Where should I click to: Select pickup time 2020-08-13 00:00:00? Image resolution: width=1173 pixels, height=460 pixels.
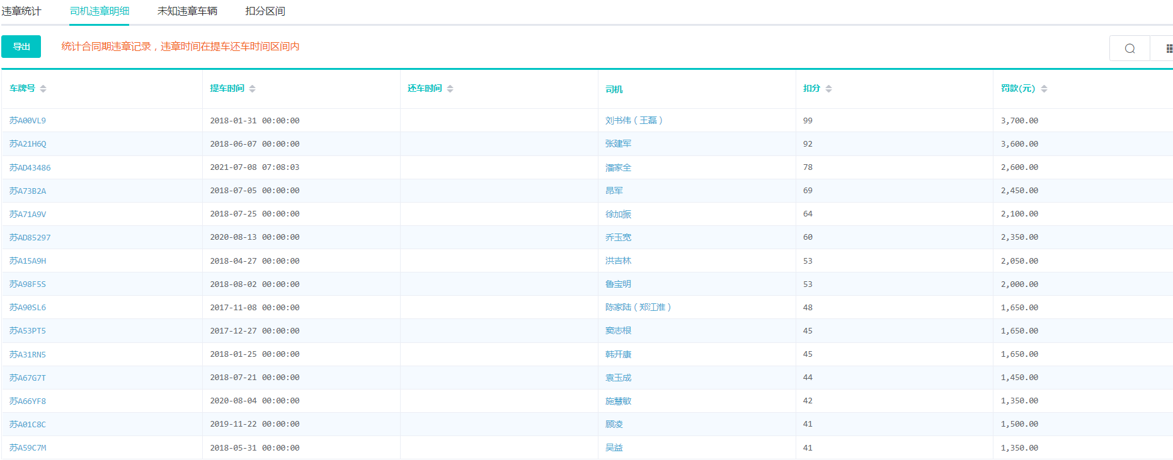(x=255, y=237)
